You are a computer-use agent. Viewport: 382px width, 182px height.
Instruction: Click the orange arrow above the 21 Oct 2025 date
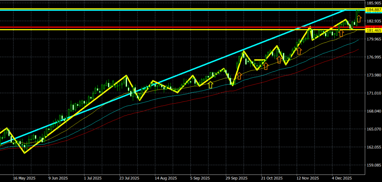tap(279, 60)
